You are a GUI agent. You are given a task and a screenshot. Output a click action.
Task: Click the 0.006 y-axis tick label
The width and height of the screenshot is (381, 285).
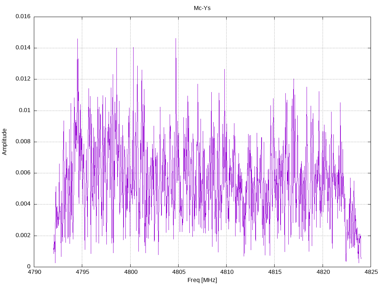pyautogui.click(x=23, y=173)
